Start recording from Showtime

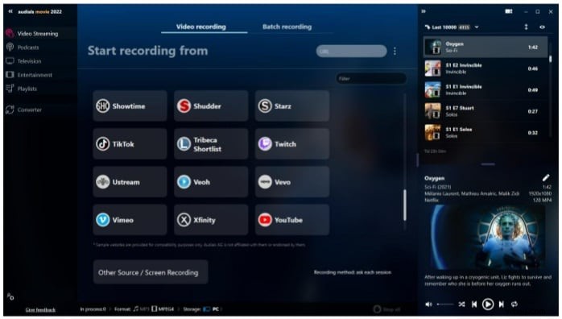[x=130, y=106]
